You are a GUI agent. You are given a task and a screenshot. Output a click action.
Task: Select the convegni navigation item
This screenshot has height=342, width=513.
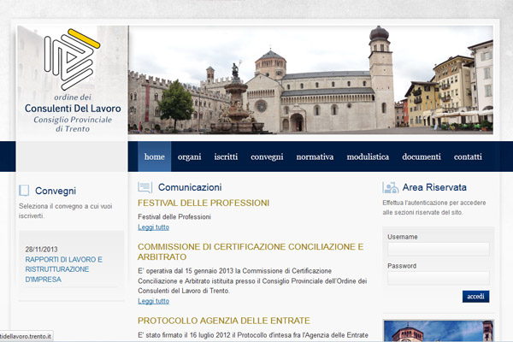tap(267, 157)
